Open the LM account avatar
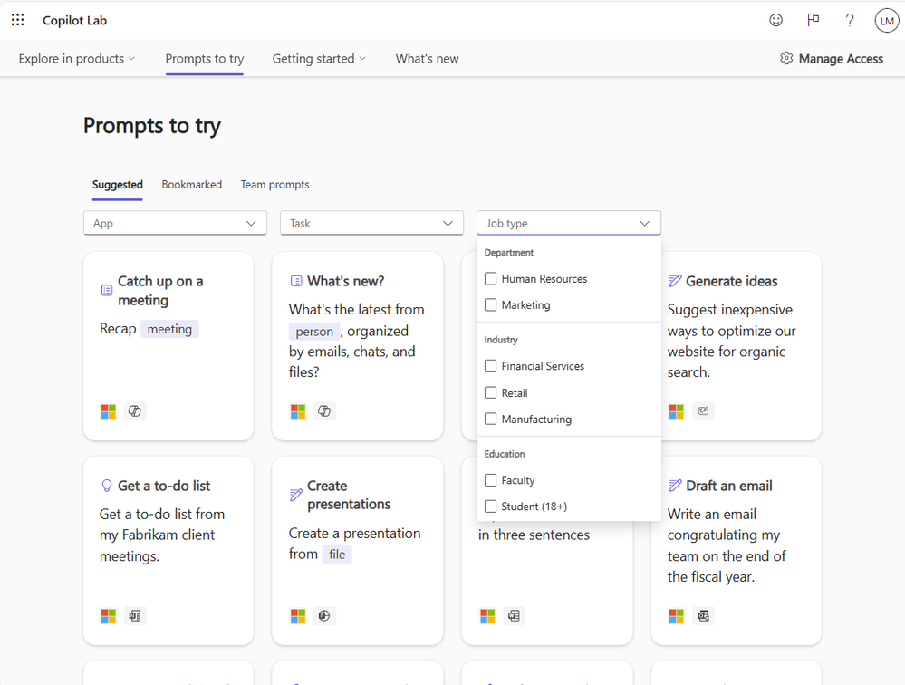Screen dimensions: 905x685 887,21
